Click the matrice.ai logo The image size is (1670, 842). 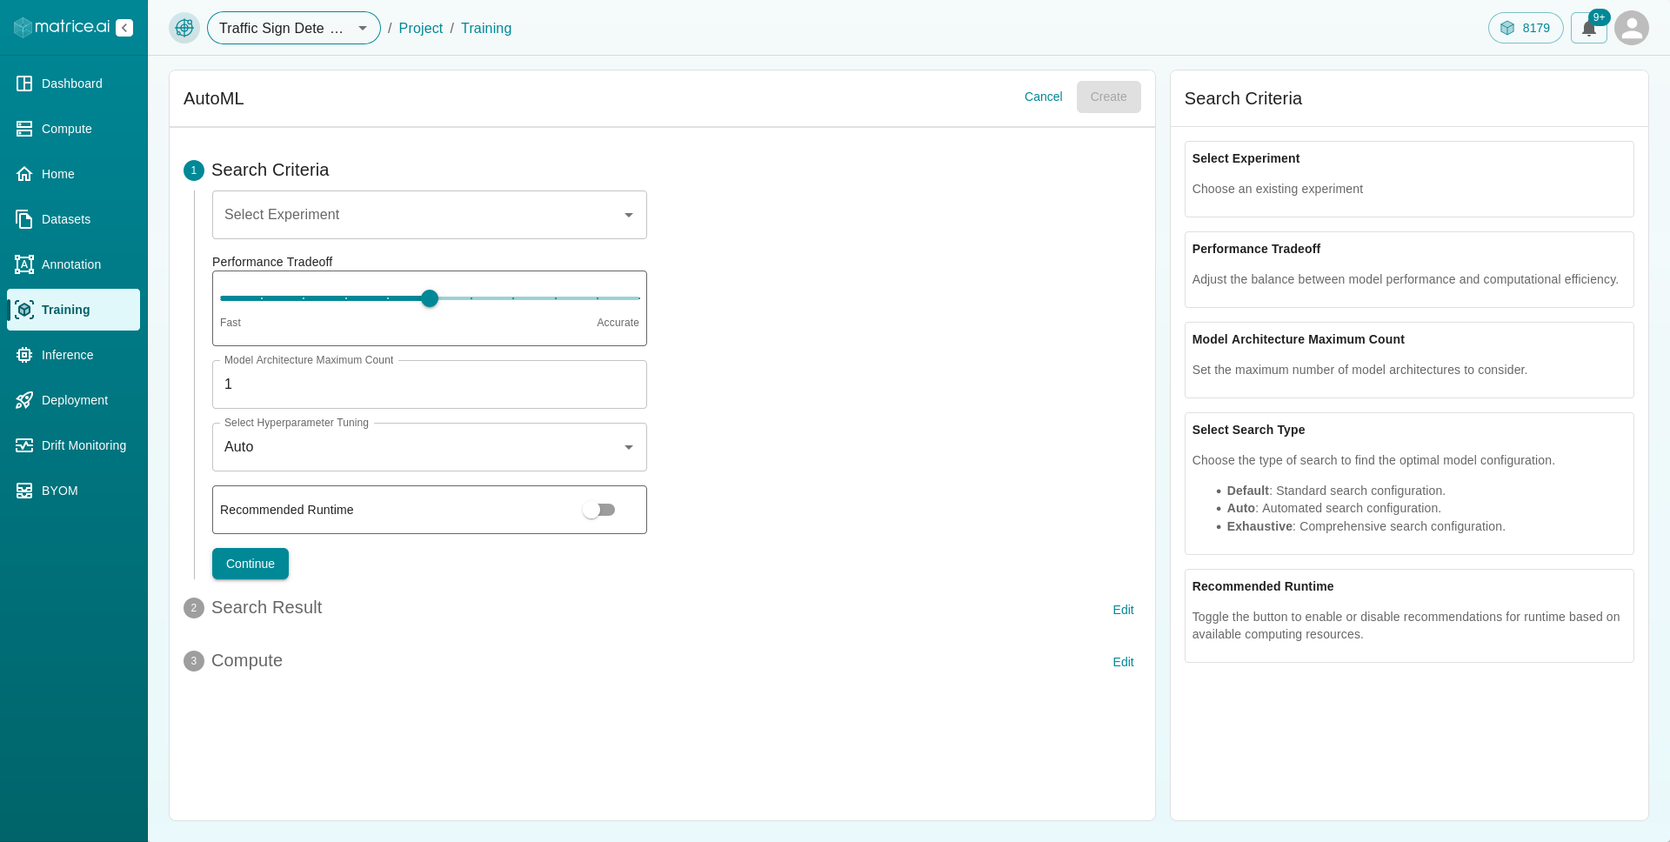pyautogui.click(x=62, y=27)
